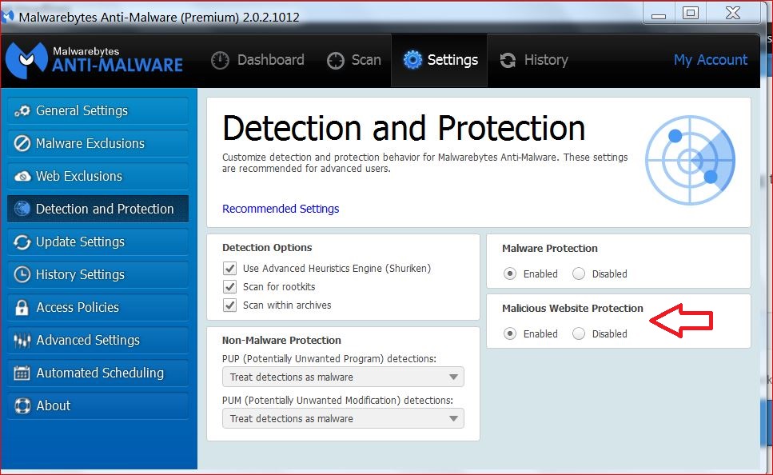The height and width of the screenshot is (475, 773).
Task: Open Advanced Settings section
Action: pos(98,341)
